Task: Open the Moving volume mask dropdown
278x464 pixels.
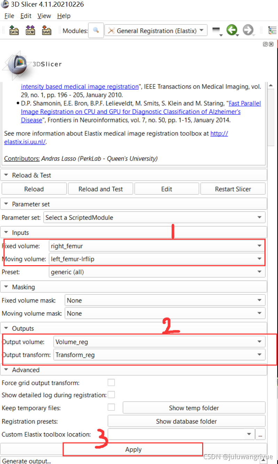Action: [165, 313]
